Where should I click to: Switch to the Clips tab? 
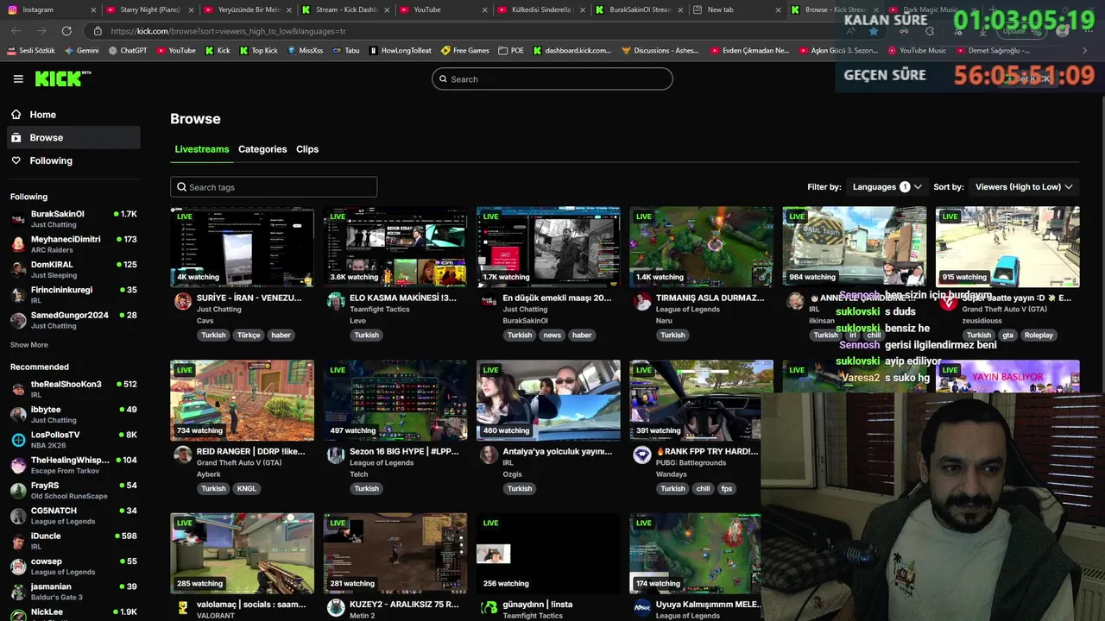click(307, 149)
